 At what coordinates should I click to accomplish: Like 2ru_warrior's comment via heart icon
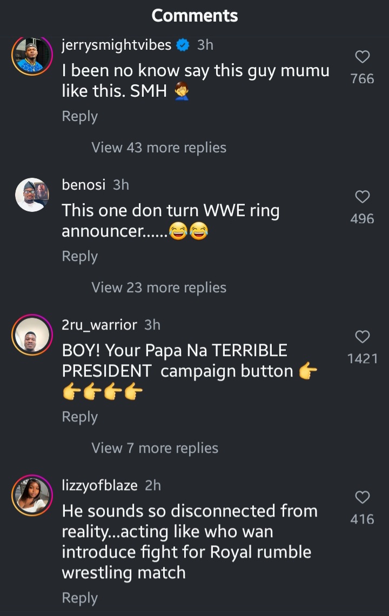[x=362, y=337]
